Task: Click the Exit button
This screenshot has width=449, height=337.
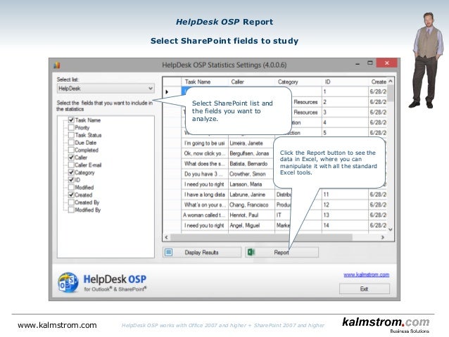Action: pyautogui.click(x=365, y=288)
